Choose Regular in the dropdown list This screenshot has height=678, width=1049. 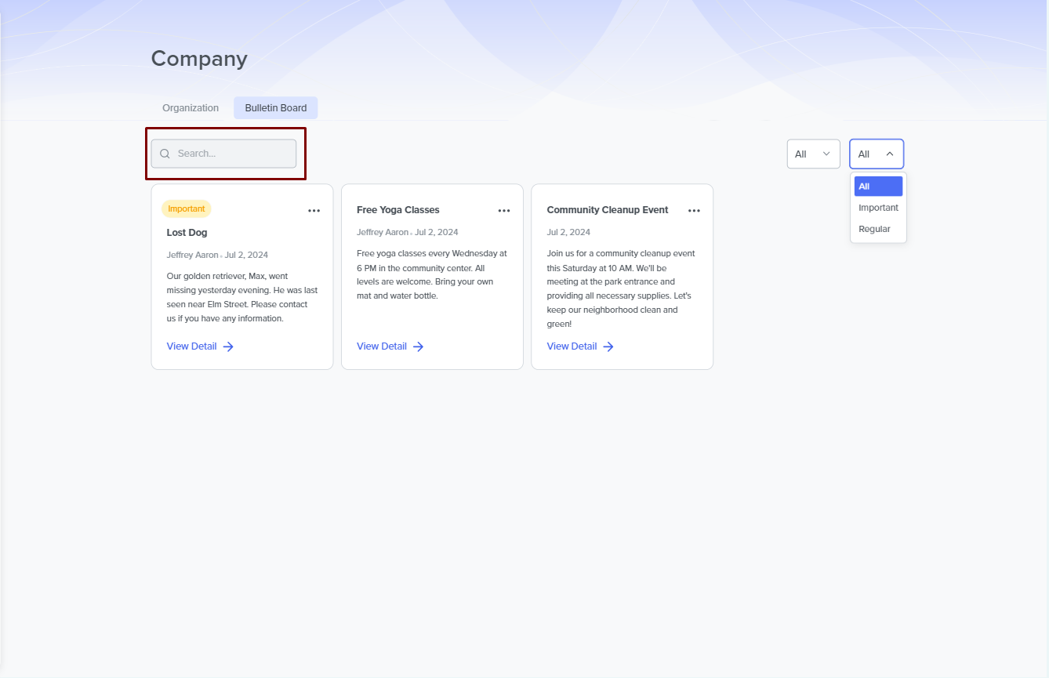(x=874, y=229)
